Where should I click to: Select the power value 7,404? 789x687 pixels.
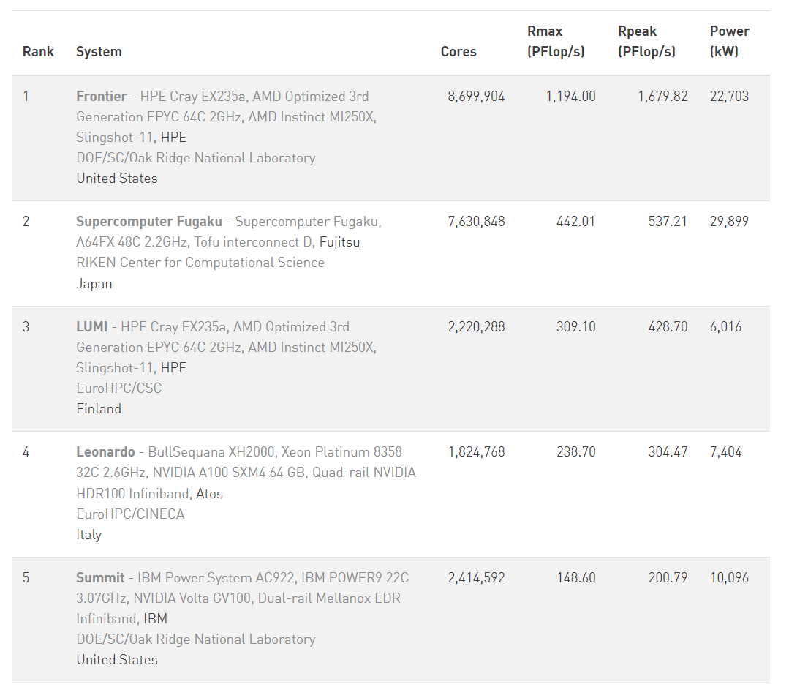coord(725,452)
